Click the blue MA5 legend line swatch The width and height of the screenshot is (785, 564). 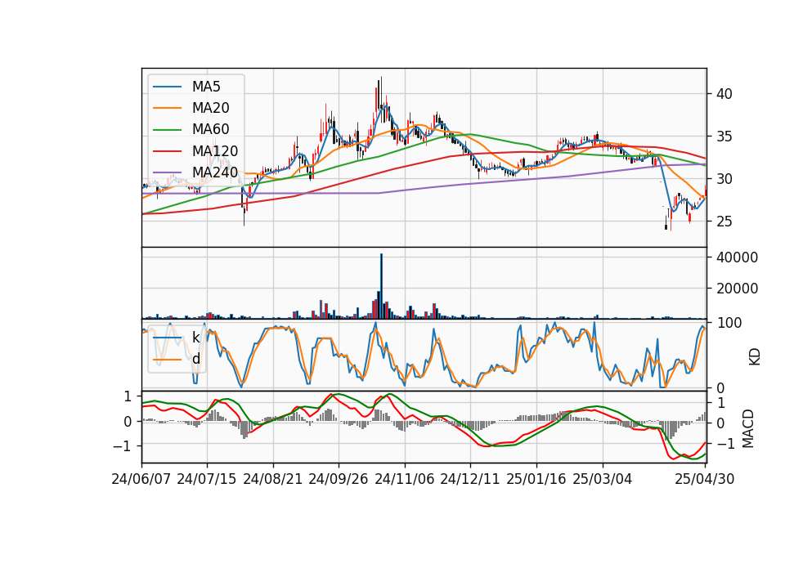click(167, 87)
